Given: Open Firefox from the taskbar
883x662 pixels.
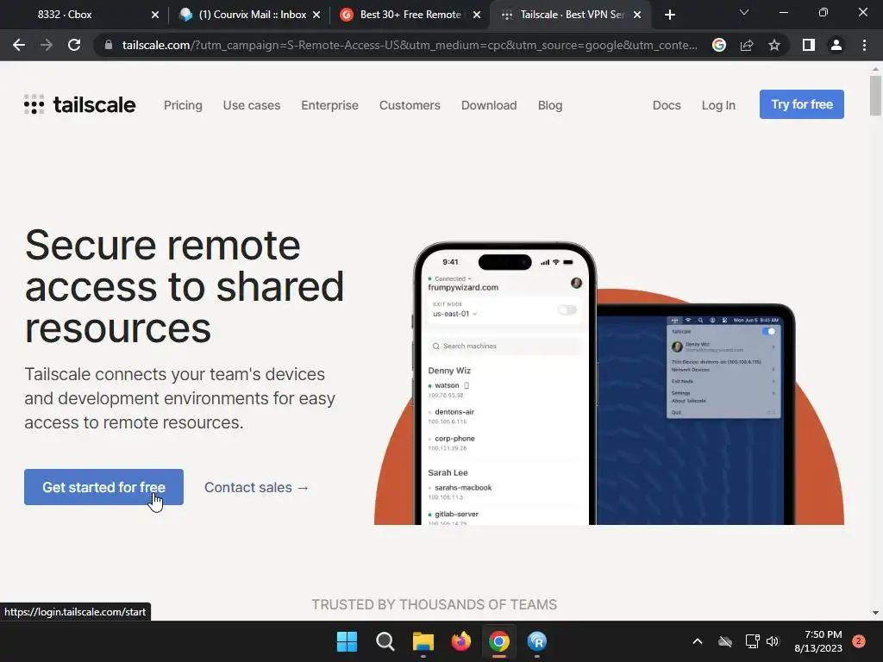Looking at the screenshot, I should pyautogui.click(x=461, y=641).
